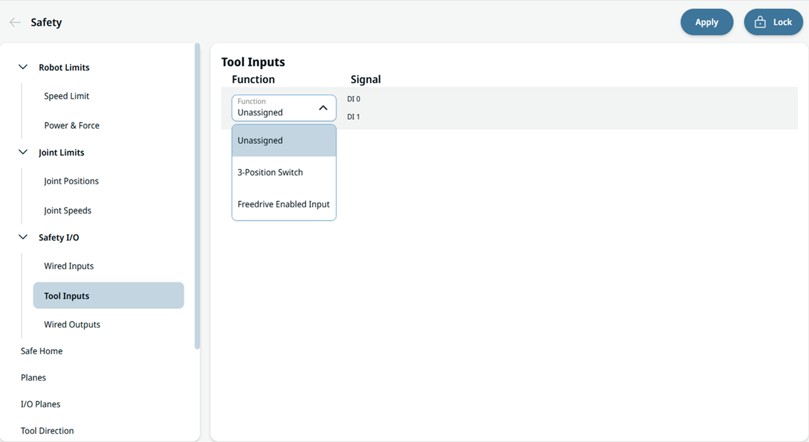The height and width of the screenshot is (442, 809).
Task: Choose 3-Position Switch option
Action: pos(284,172)
